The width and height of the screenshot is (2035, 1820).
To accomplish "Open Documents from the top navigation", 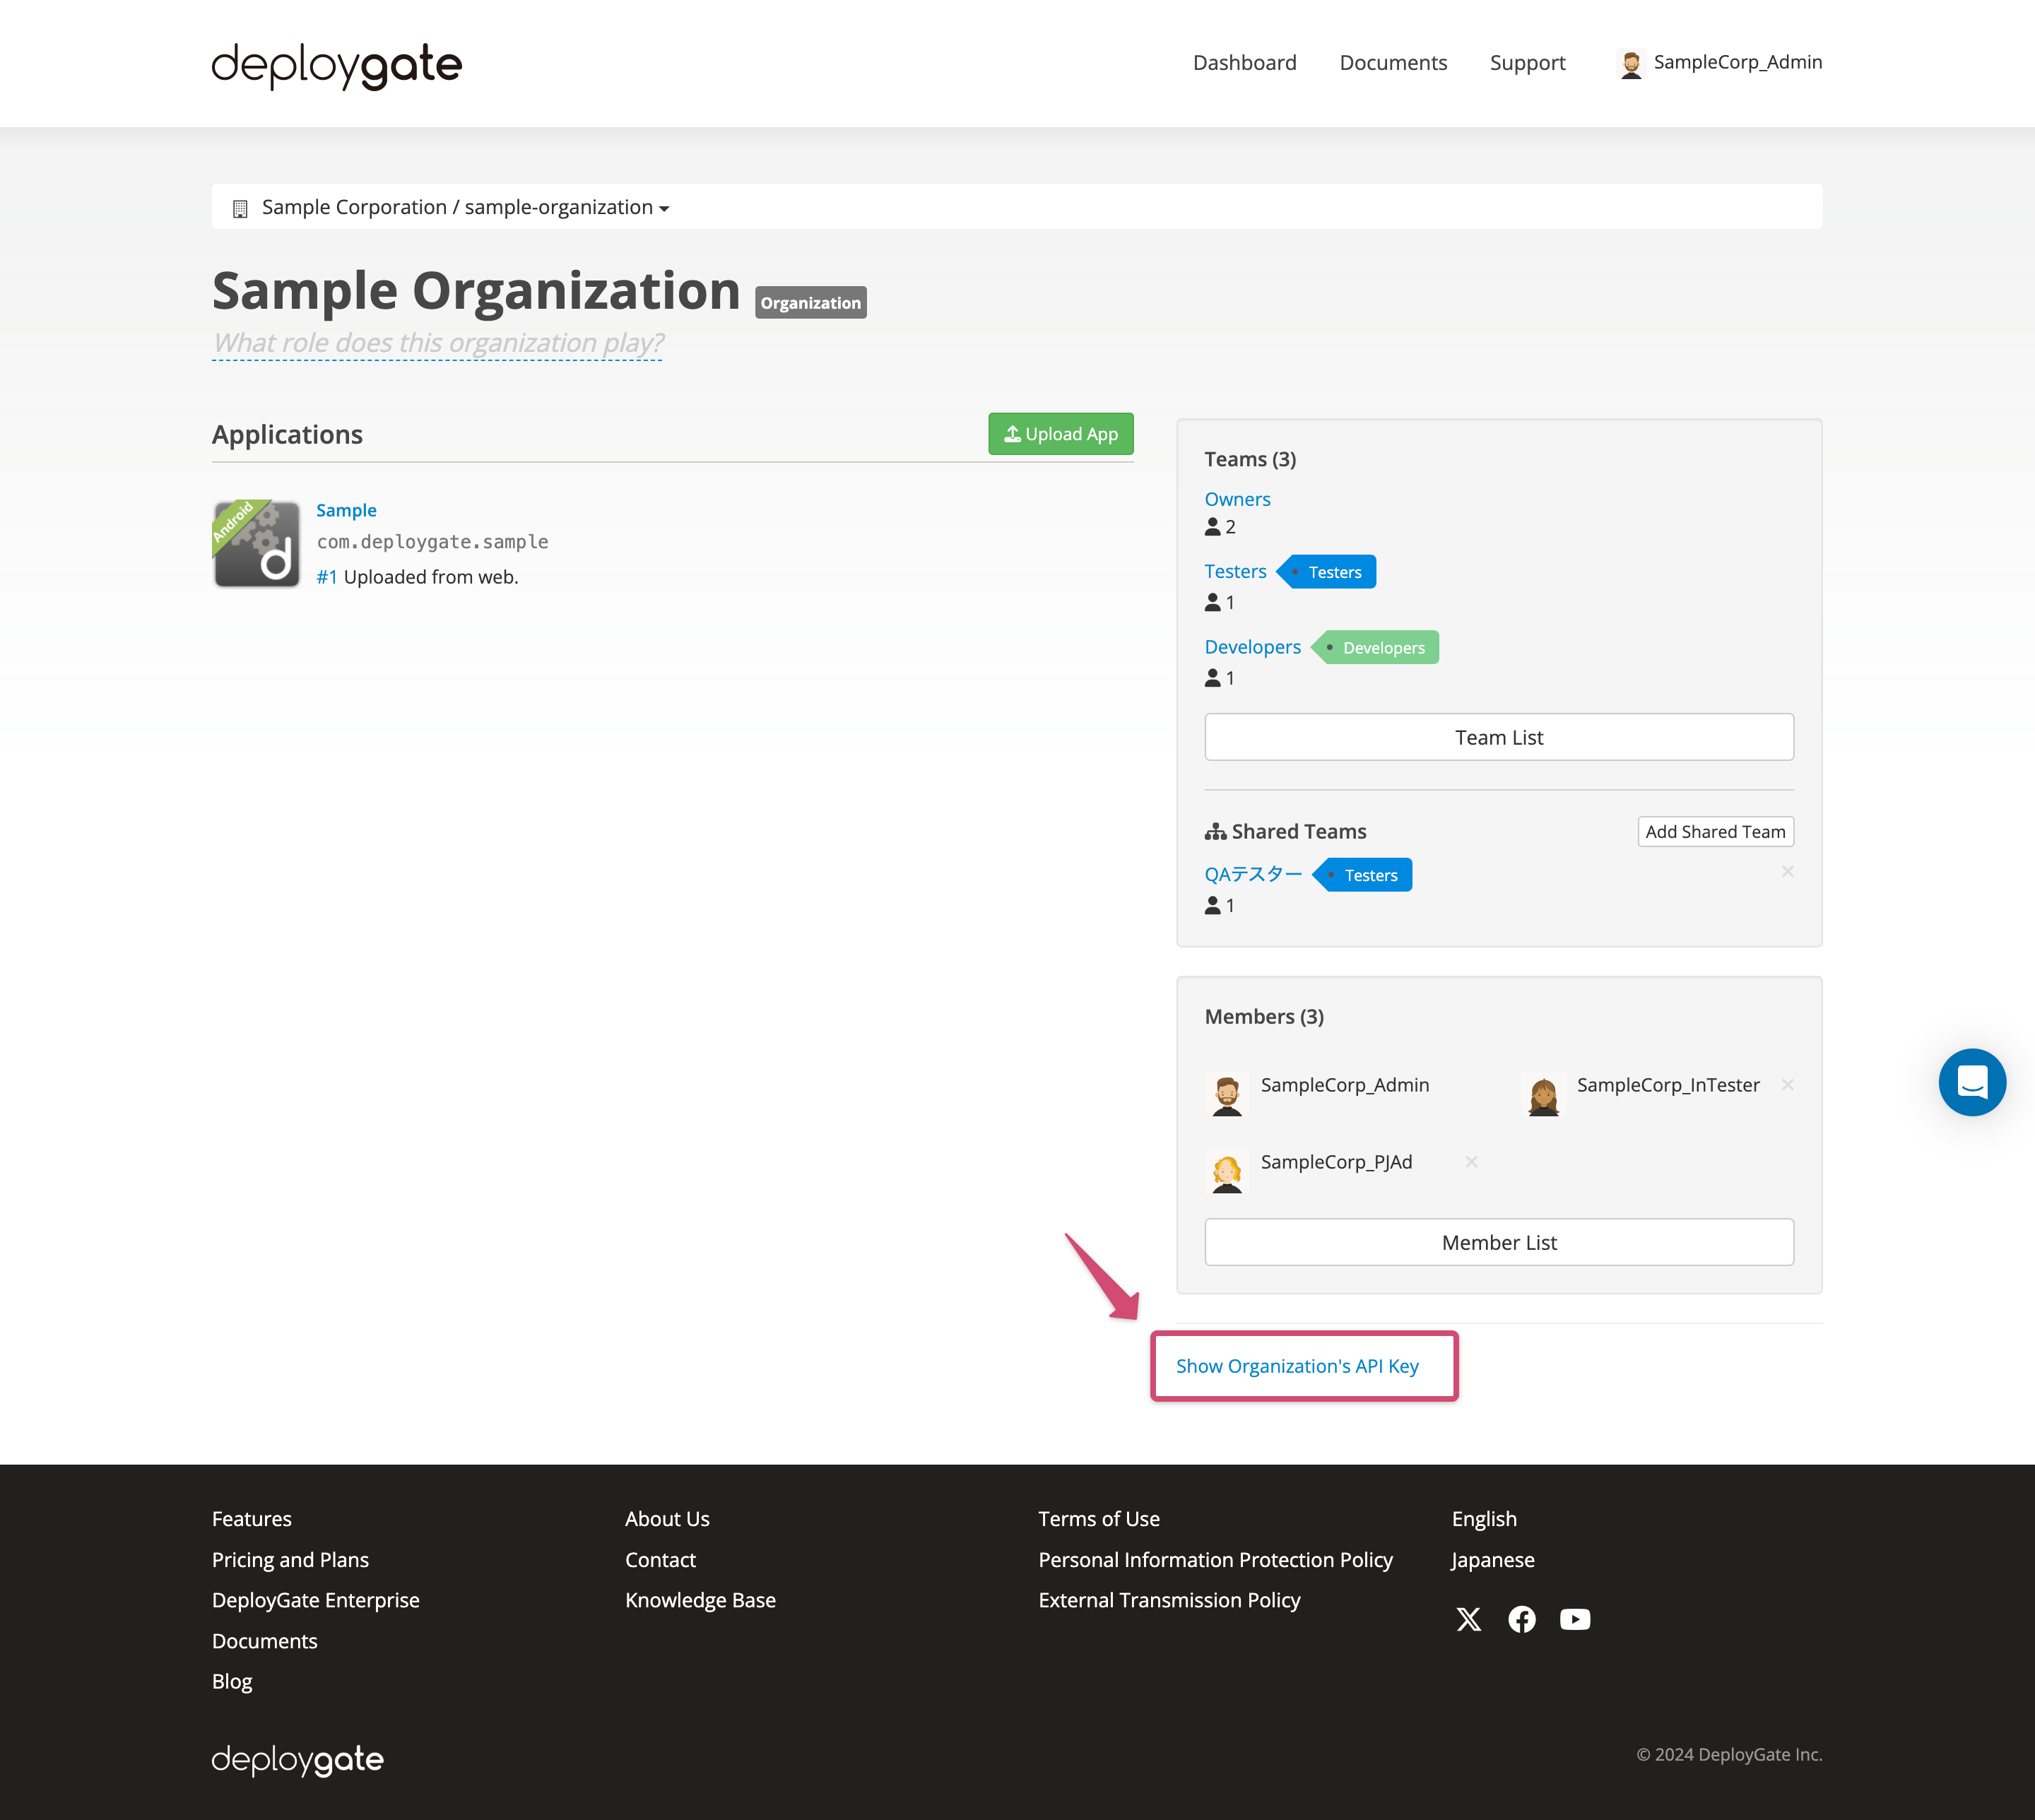I will (1393, 62).
